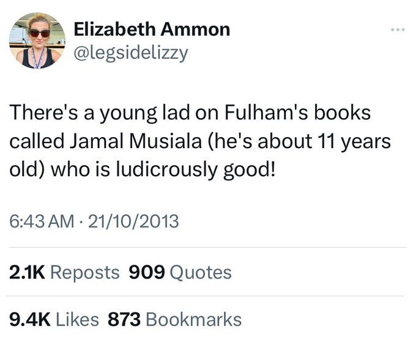The image size is (416, 342).
Task: Open the Elizabeth Ammon display name link
Action: point(152,28)
